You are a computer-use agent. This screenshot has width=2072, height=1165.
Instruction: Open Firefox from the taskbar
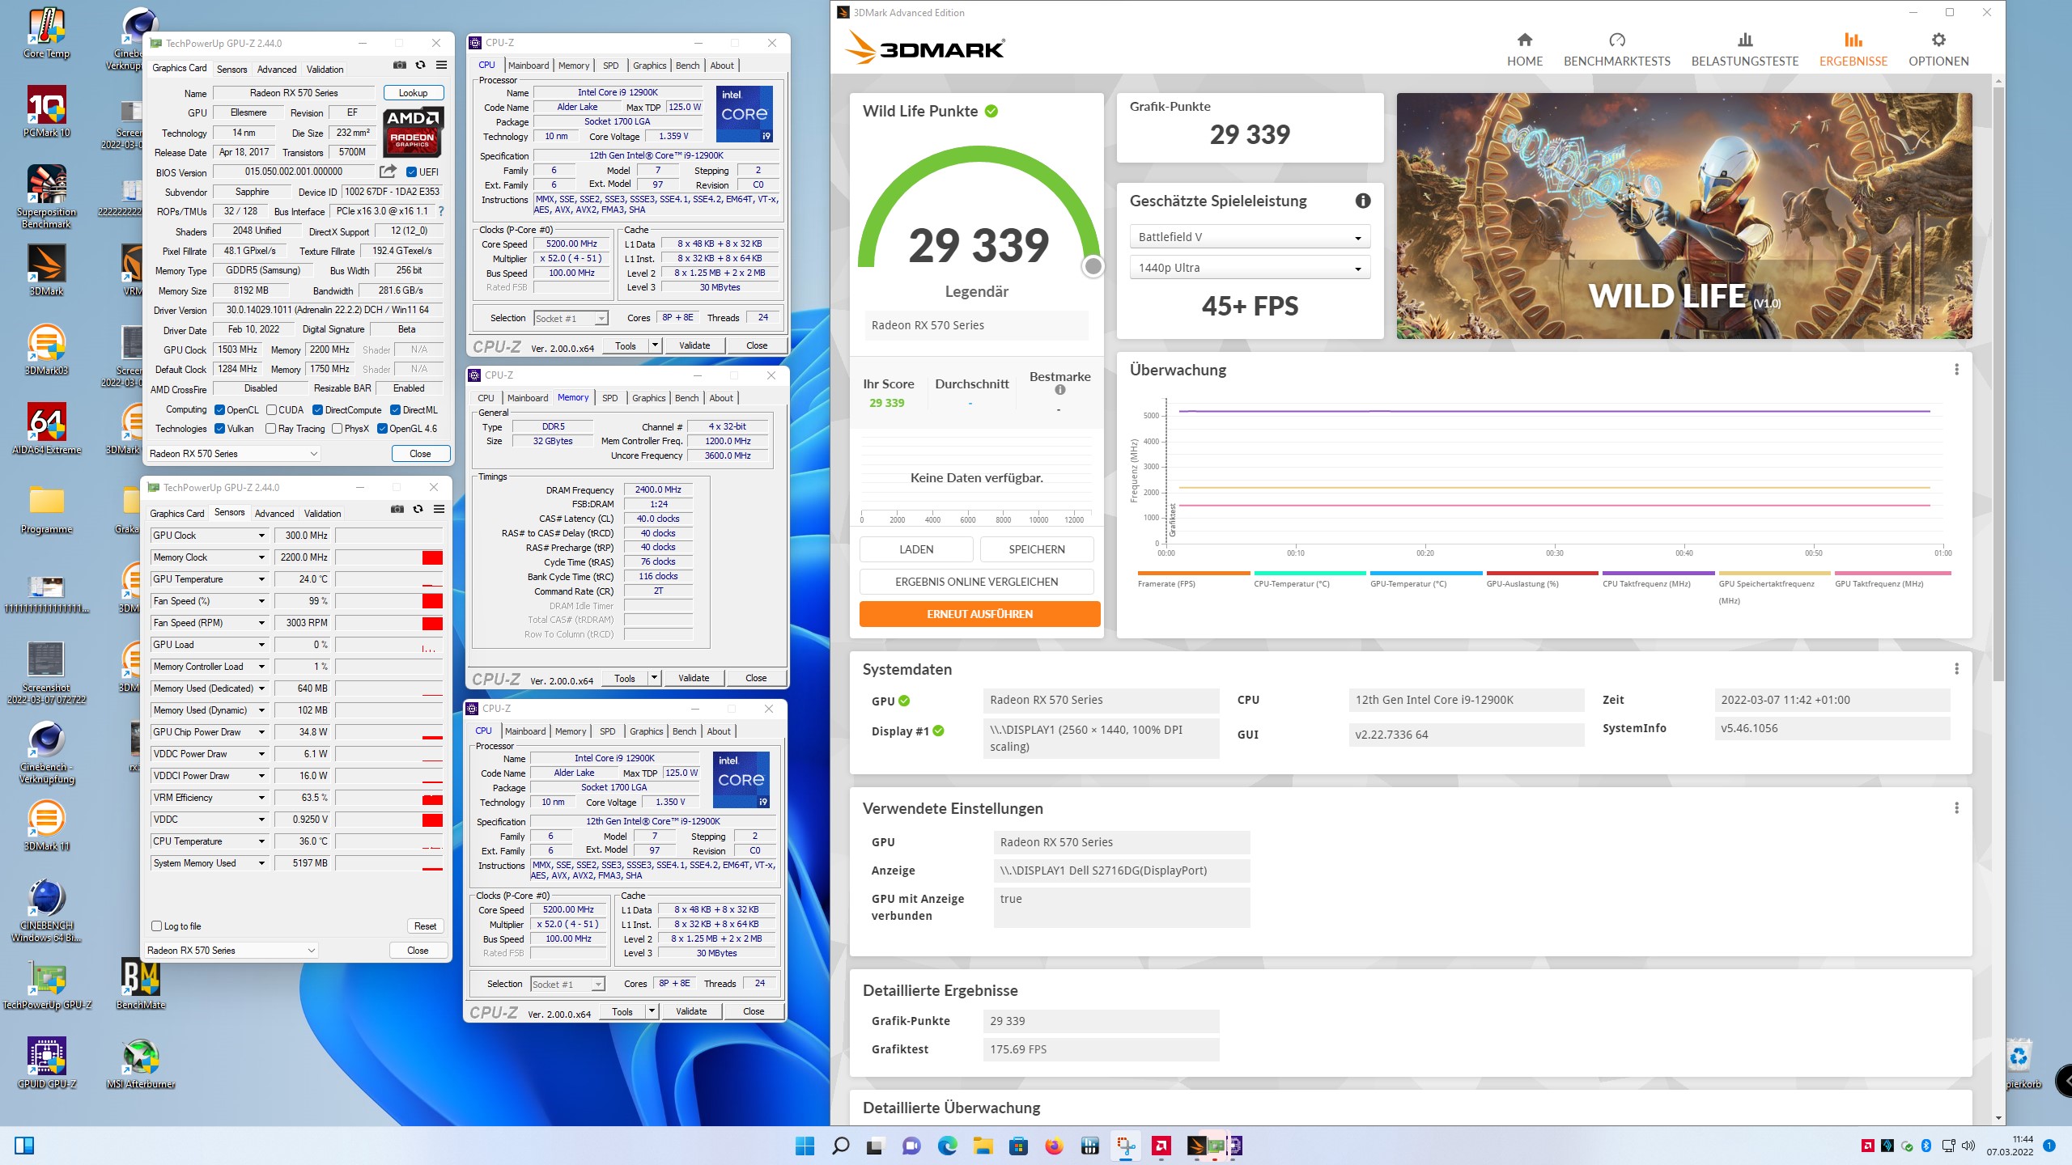1054,1146
